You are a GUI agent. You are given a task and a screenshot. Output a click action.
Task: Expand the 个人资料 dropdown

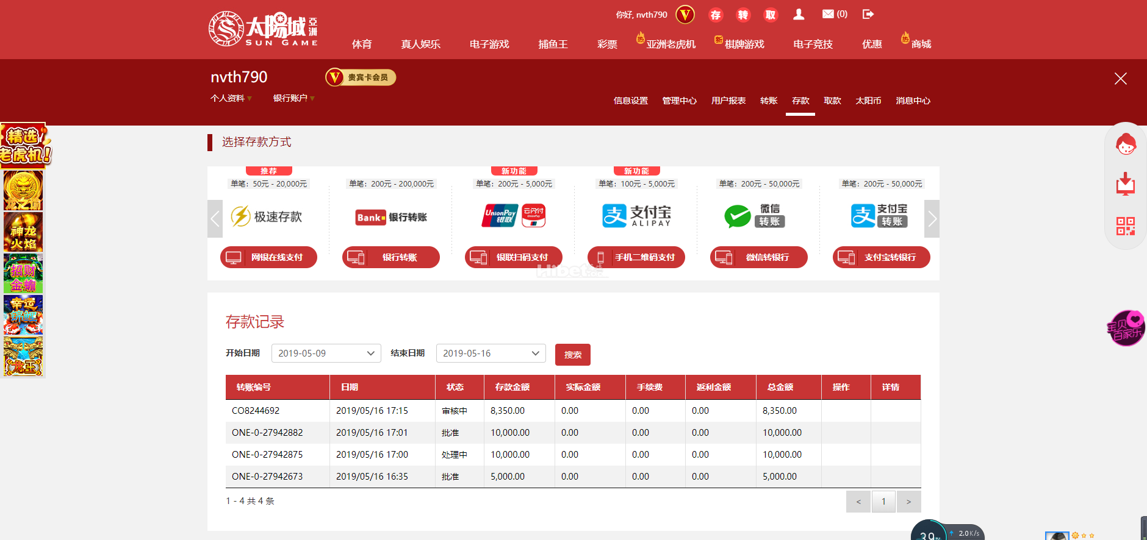(x=231, y=98)
